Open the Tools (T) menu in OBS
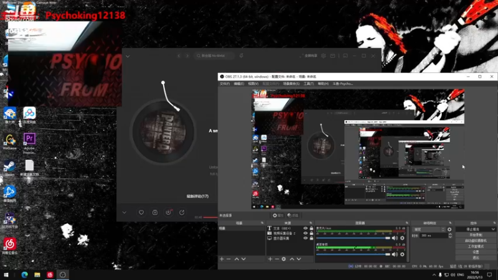Screen dimensions: 498x280 pyautogui.click(x=309, y=84)
